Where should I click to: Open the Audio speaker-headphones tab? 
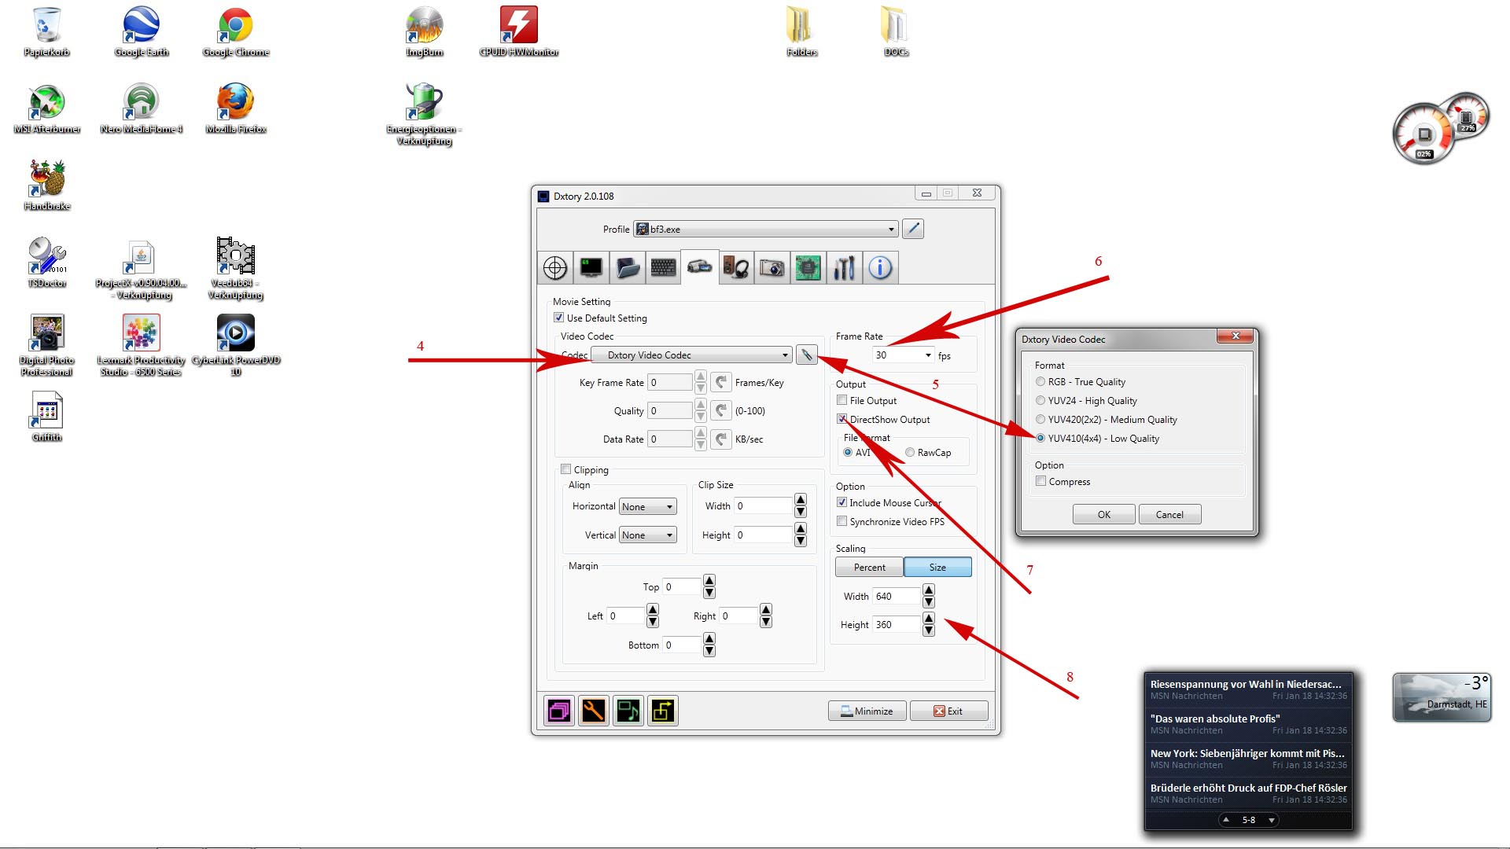pos(736,268)
